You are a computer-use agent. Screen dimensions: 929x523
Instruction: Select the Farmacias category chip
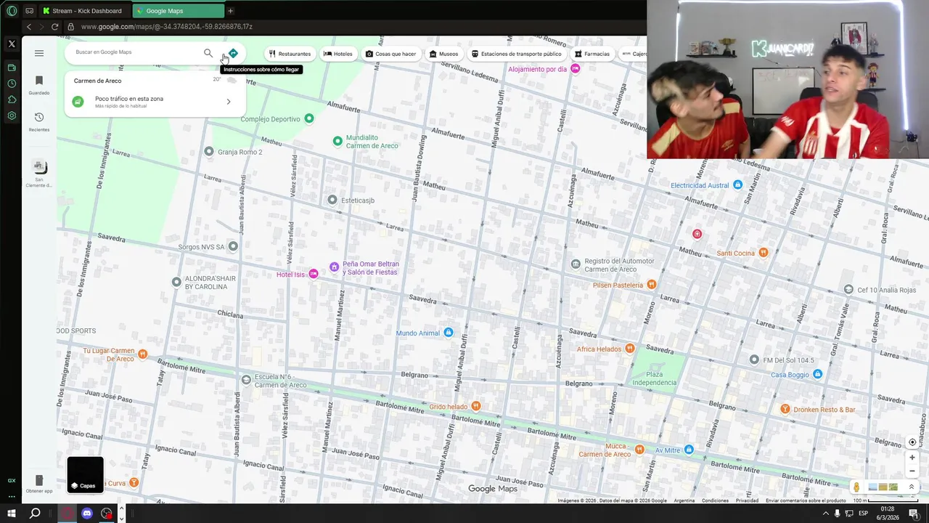coord(592,54)
